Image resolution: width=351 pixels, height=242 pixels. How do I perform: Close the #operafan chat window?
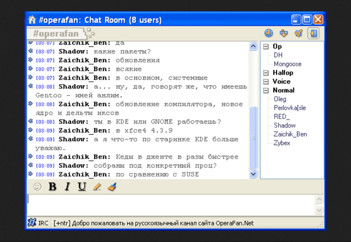(x=318, y=20)
